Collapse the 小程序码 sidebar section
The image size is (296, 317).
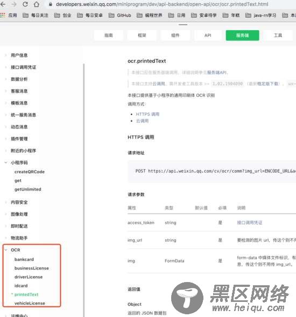click(19, 163)
